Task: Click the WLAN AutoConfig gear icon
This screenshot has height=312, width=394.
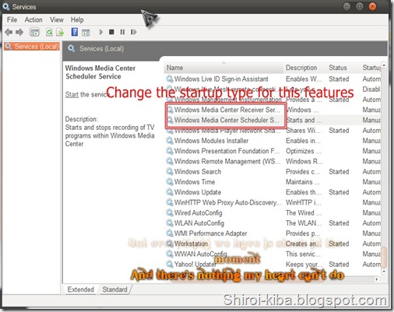Action: [x=170, y=223]
